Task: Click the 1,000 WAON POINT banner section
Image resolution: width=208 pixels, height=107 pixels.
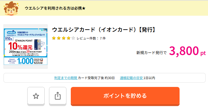Action: [26, 61]
